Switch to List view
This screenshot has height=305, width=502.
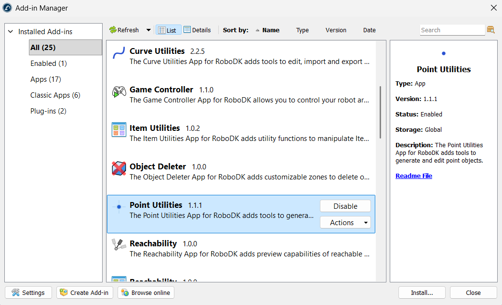pos(169,30)
